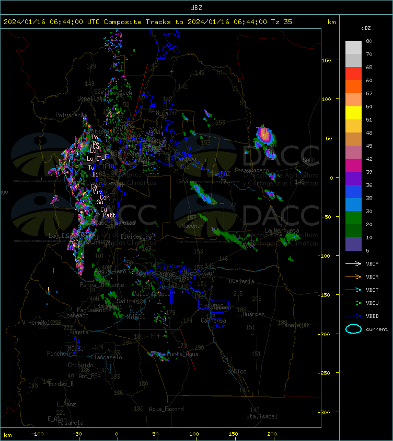Viewport: 393px width, 441px height.
Task: Click the 'Polvaderas' map label
Action: [x=71, y=115]
